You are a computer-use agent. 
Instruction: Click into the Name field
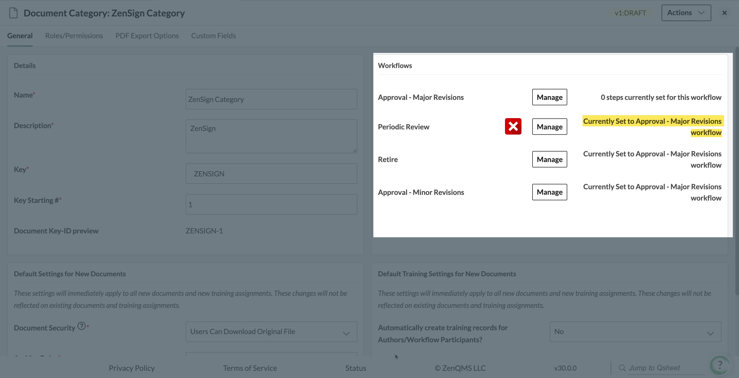(x=271, y=99)
